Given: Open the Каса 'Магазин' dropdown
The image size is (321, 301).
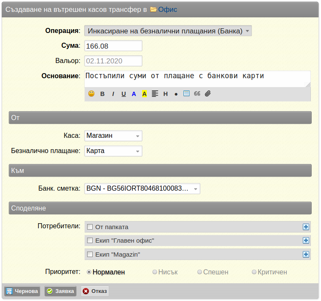Looking at the screenshot, I should pyautogui.click(x=113, y=136).
